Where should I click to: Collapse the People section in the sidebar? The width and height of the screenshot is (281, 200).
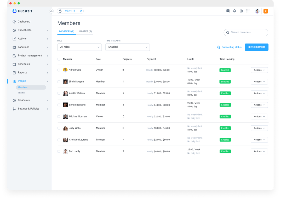47,81
